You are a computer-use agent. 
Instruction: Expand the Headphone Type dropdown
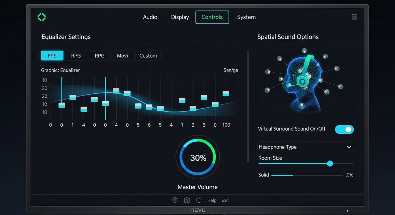(306, 147)
